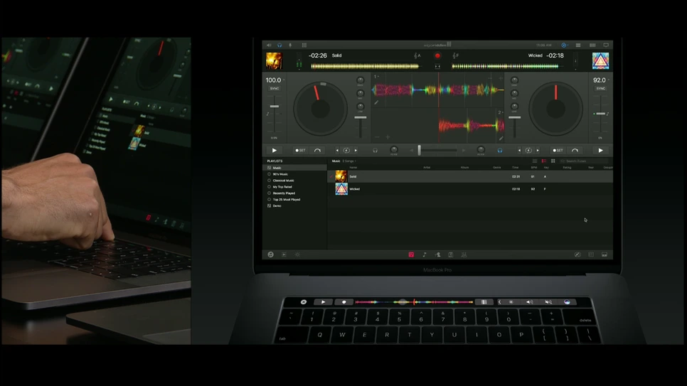687x386 pixels.
Task: Toggle the left deck loop button labeled 4
Action: 346,150
